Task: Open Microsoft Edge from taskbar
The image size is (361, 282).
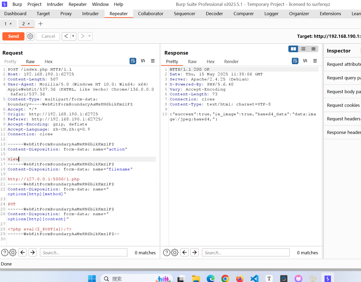Action: [x=211, y=279]
